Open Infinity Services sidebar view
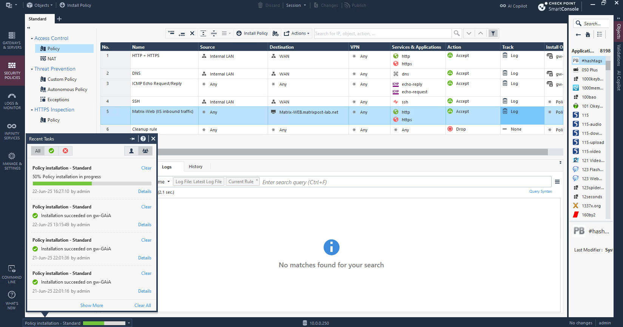Image resolution: width=623 pixels, height=327 pixels. tap(12, 131)
